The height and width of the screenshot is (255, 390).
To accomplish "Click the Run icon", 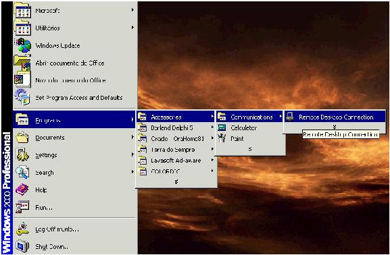I will click(x=22, y=207).
